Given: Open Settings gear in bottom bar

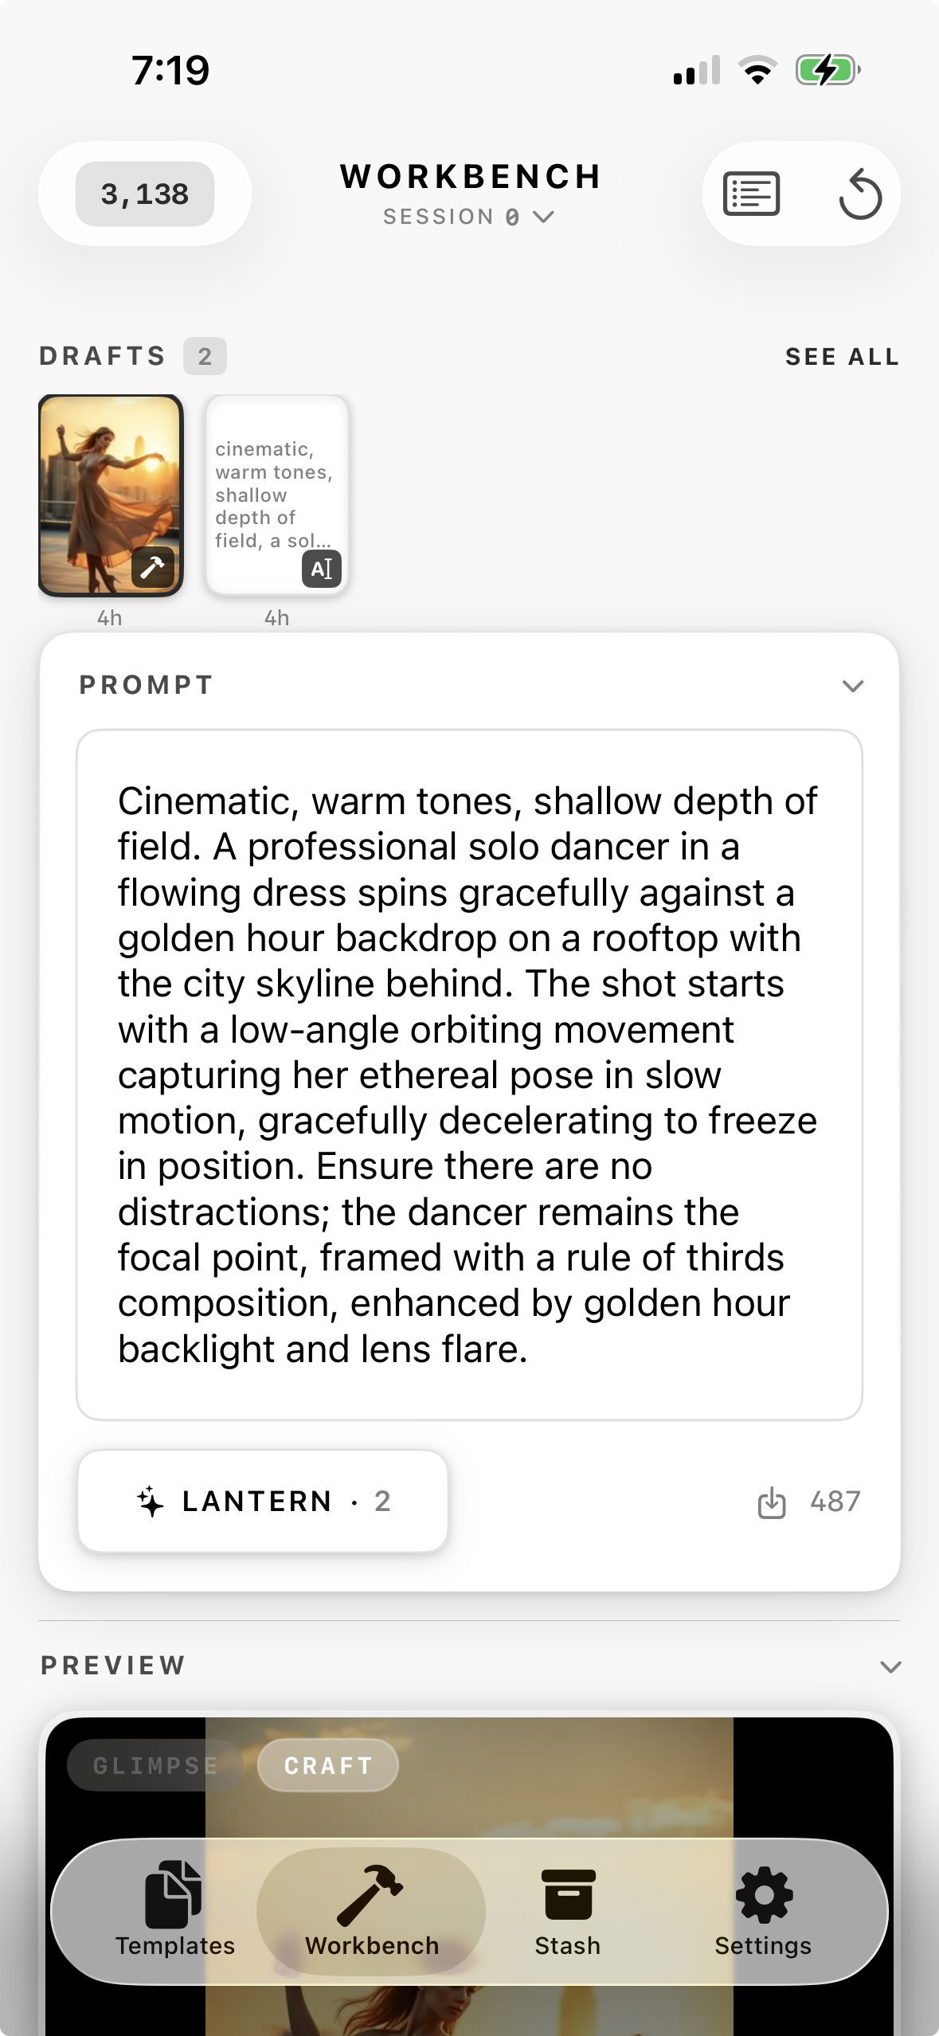Looking at the screenshot, I should point(763,1909).
